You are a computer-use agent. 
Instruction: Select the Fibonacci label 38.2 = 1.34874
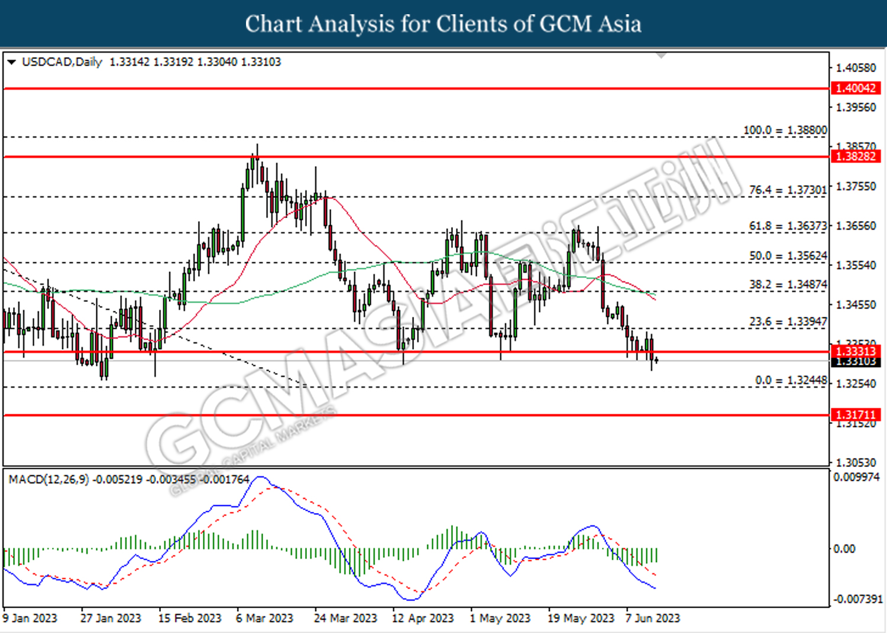[x=788, y=284]
